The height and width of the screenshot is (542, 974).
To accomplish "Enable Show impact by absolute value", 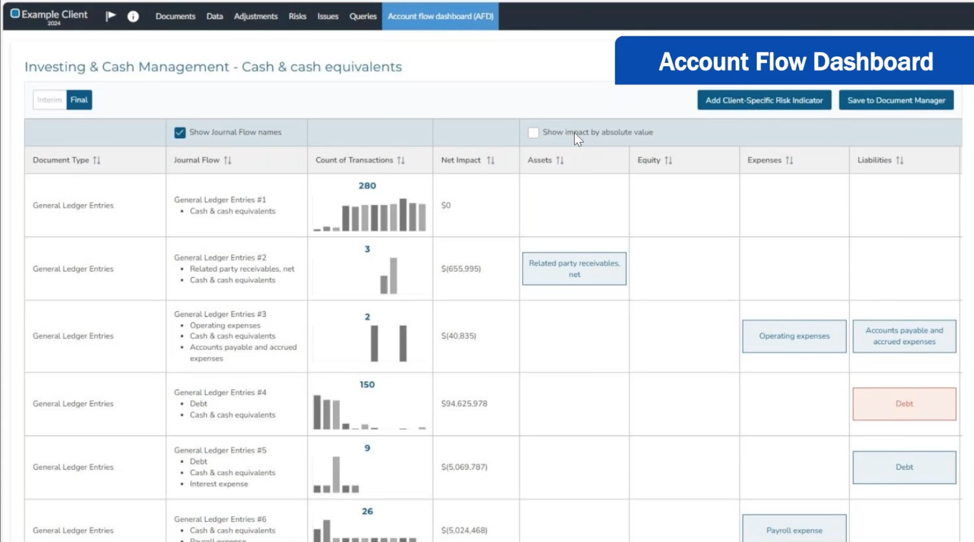I will click(533, 133).
